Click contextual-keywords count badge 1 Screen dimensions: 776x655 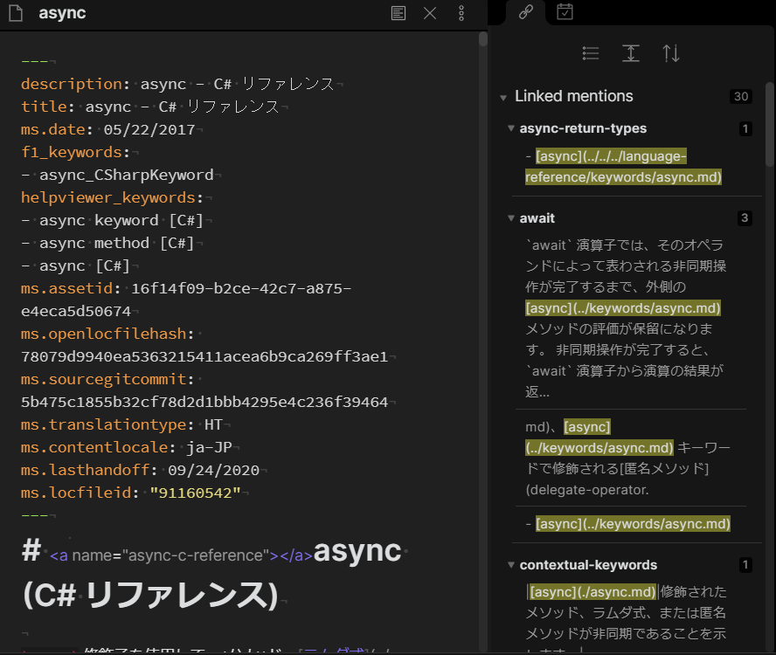[x=745, y=565]
